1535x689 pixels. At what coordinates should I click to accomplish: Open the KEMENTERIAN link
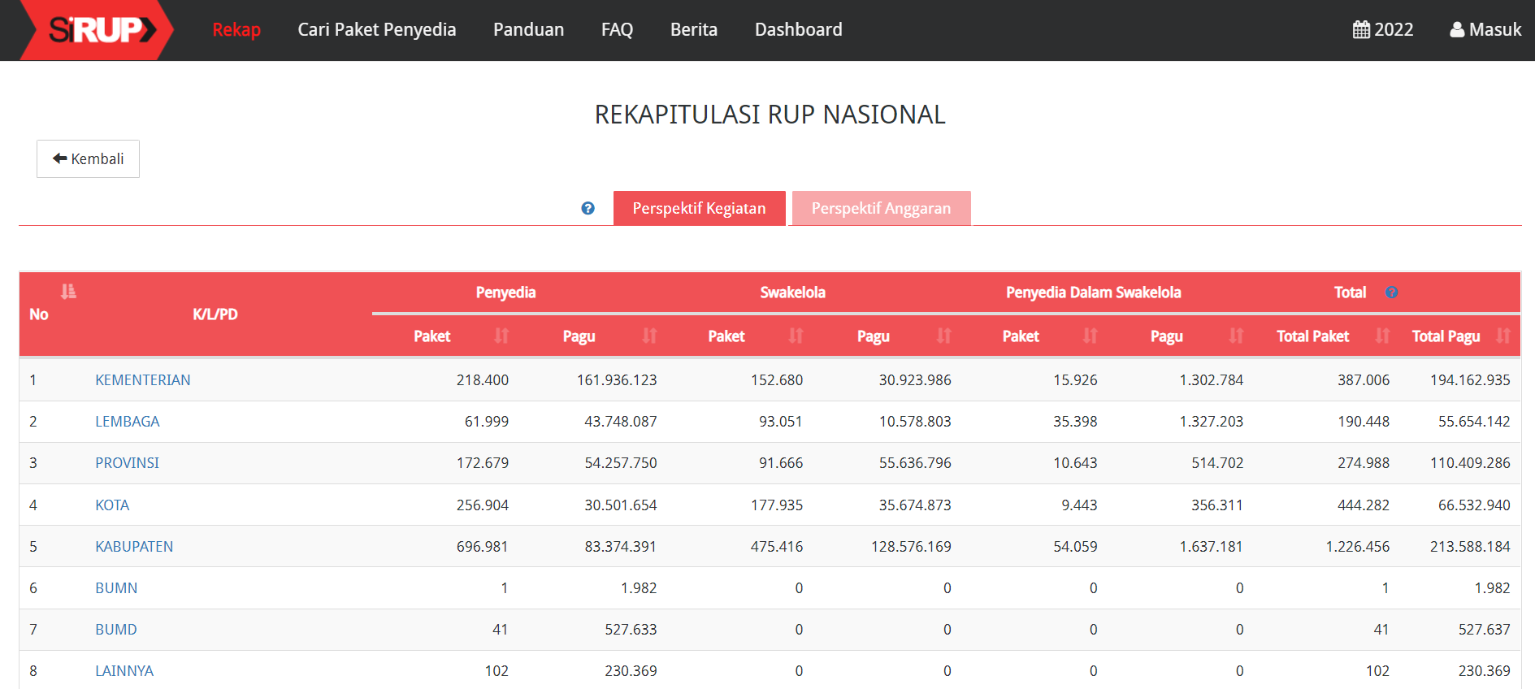coord(143,380)
